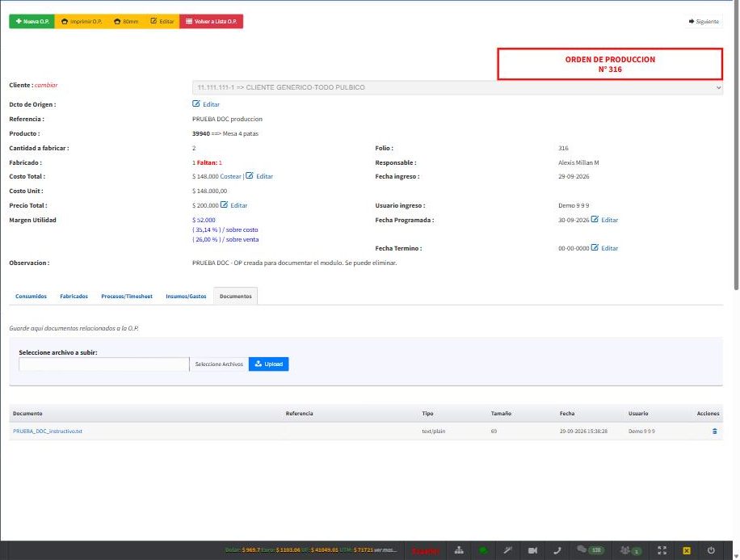This screenshot has height=560, width=740.
Task: Open messages with 128 badge
Action: [591, 550]
